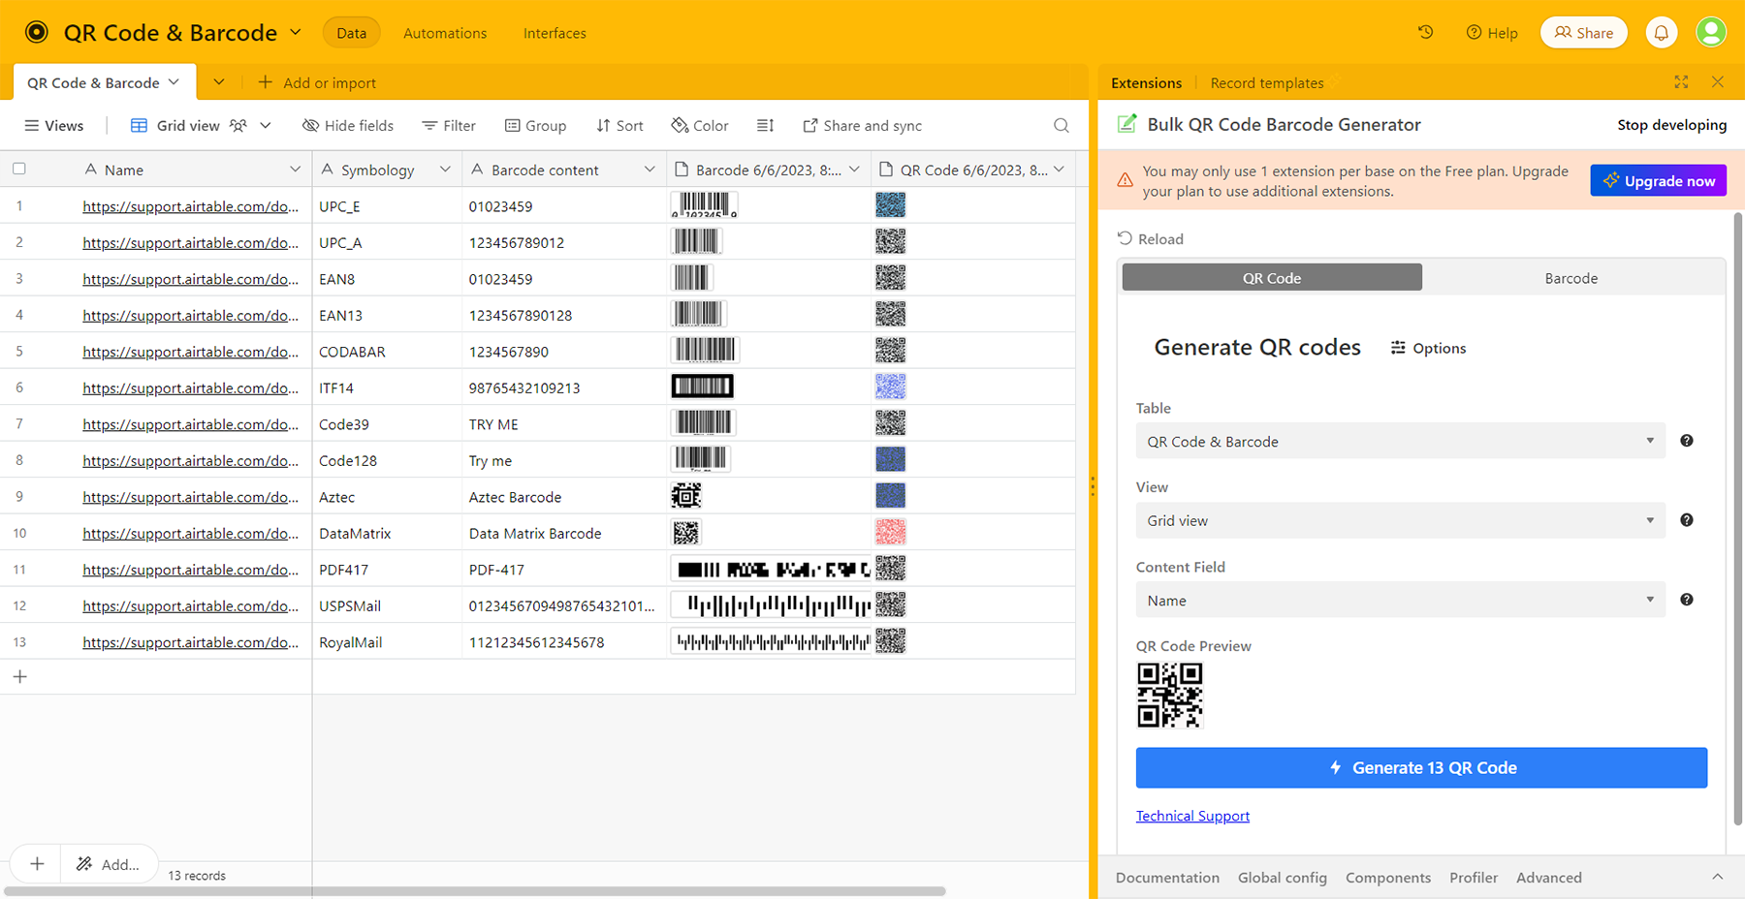Open Profiler dev tab
The width and height of the screenshot is (1745, 899).
point(1474,877)
